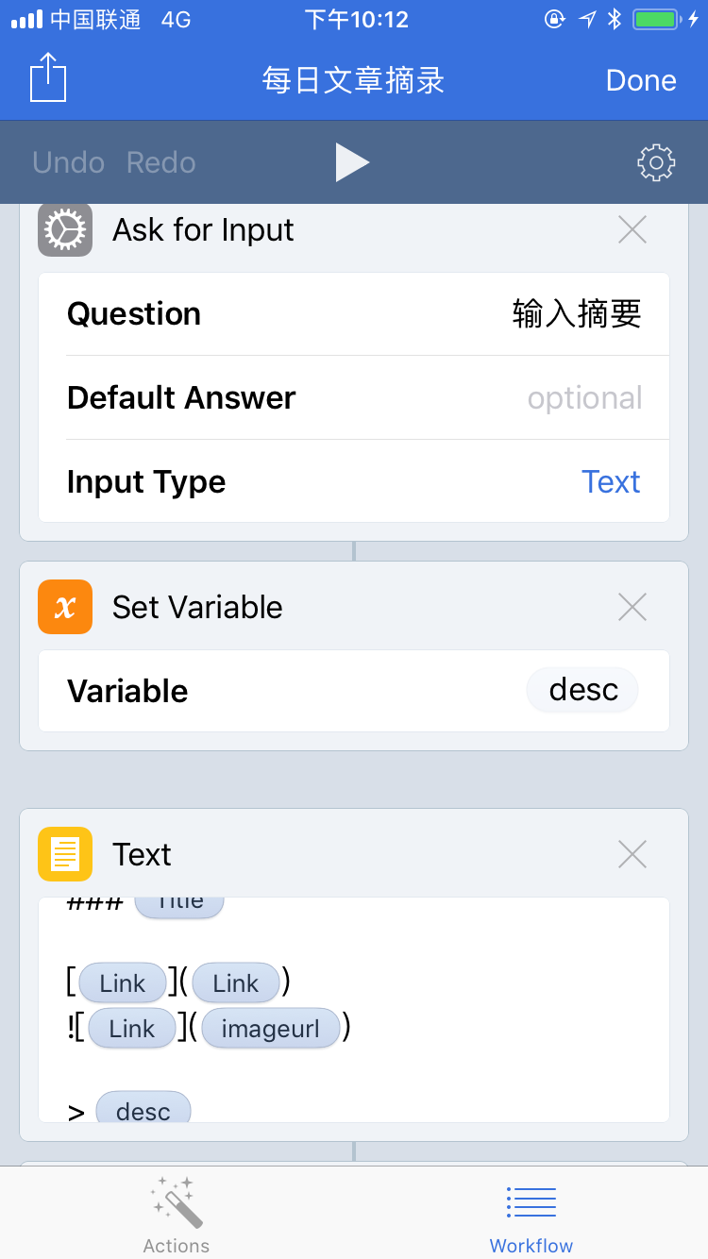The image size is (708, 1259).
Task: Select the desc variable token
Action: (582, 690)
